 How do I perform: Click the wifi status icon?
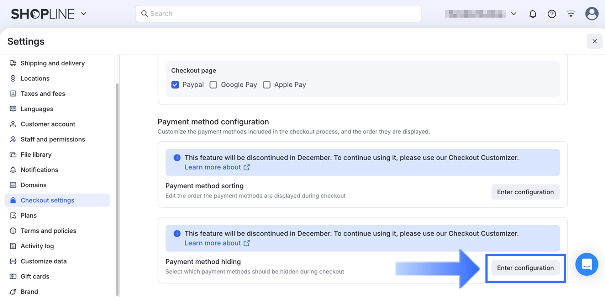tap(571, 14)
